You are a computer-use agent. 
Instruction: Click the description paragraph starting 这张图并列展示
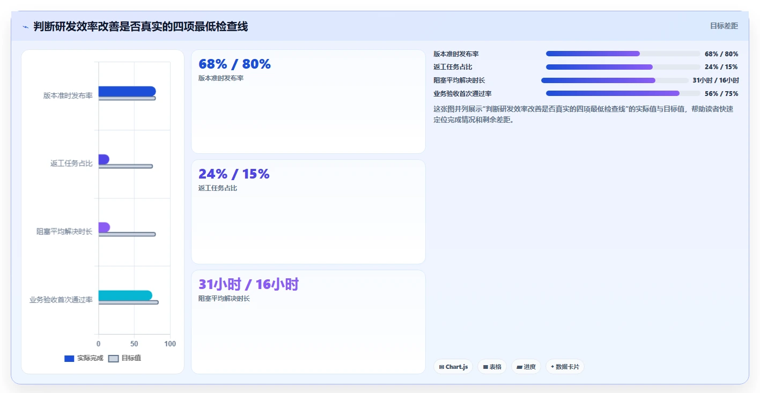(x=584, y=114)
